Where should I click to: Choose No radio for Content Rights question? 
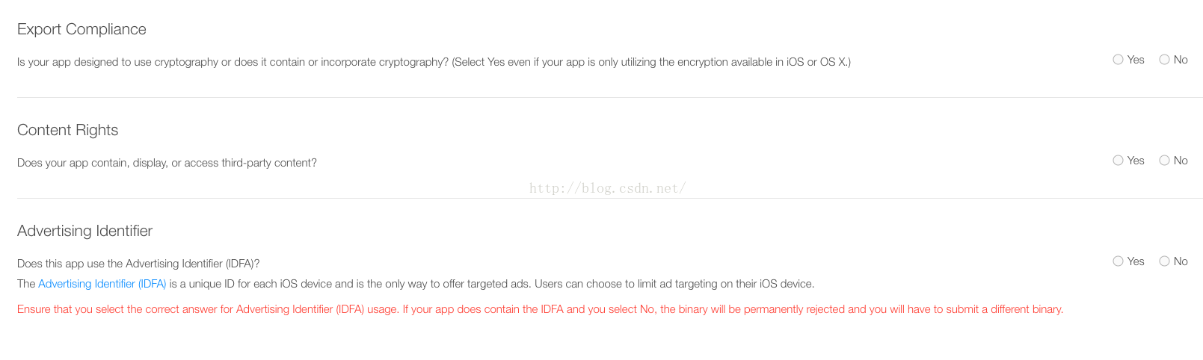click(x=1164, y=161)
